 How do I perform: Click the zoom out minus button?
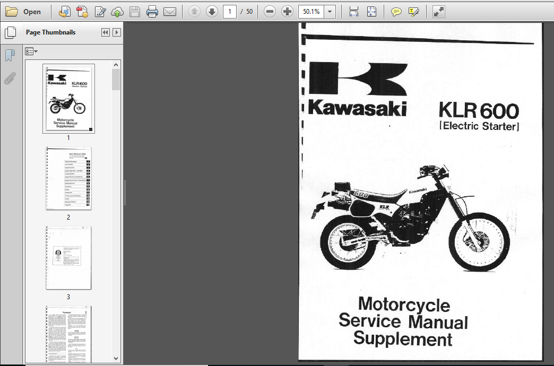(x=270, y=12)
